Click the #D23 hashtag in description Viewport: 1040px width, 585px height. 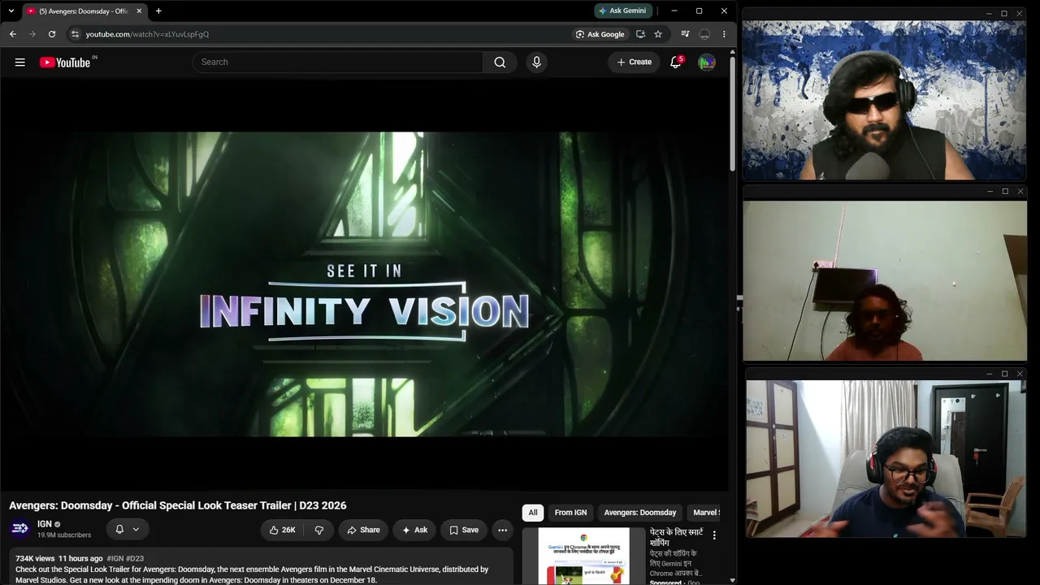tap(135, 559)
